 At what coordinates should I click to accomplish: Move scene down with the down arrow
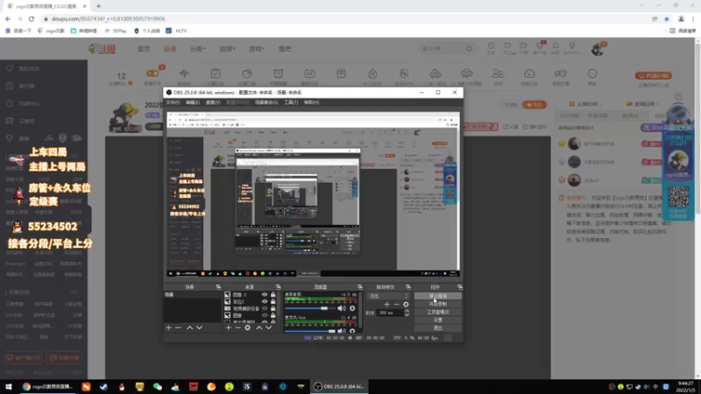(200, 327)
